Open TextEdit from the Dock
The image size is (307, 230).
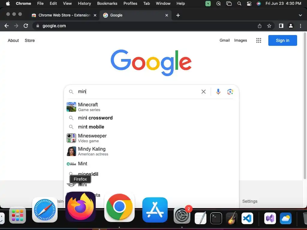[x=201, y=218]
